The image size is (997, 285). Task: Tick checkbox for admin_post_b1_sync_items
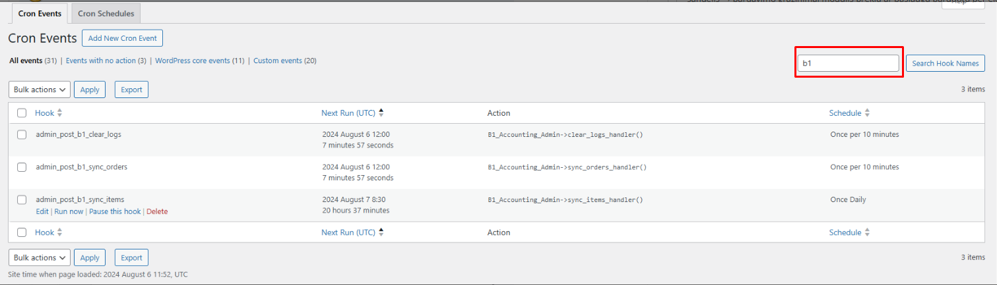[22, 199]
